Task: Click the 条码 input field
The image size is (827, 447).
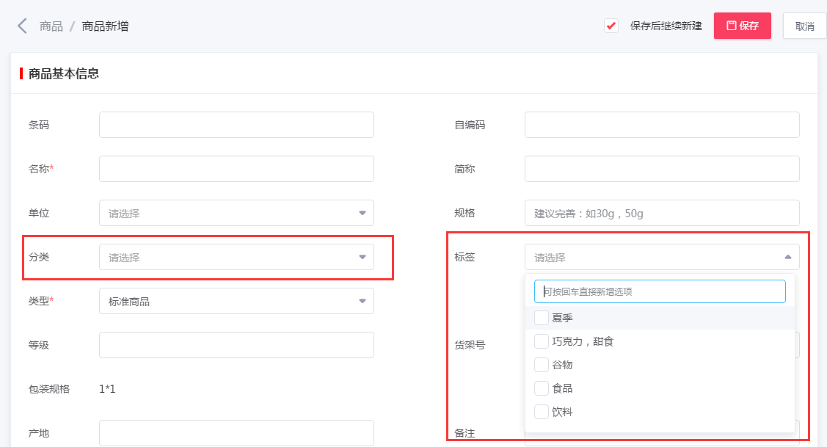Action: [236, 125]
